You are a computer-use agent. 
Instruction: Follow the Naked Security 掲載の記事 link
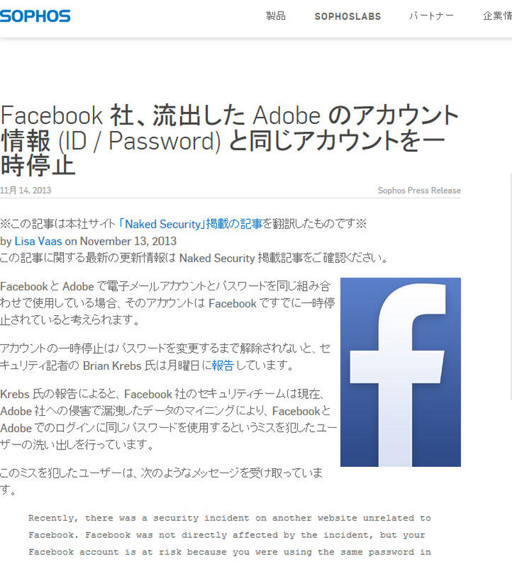pos(191,224)
